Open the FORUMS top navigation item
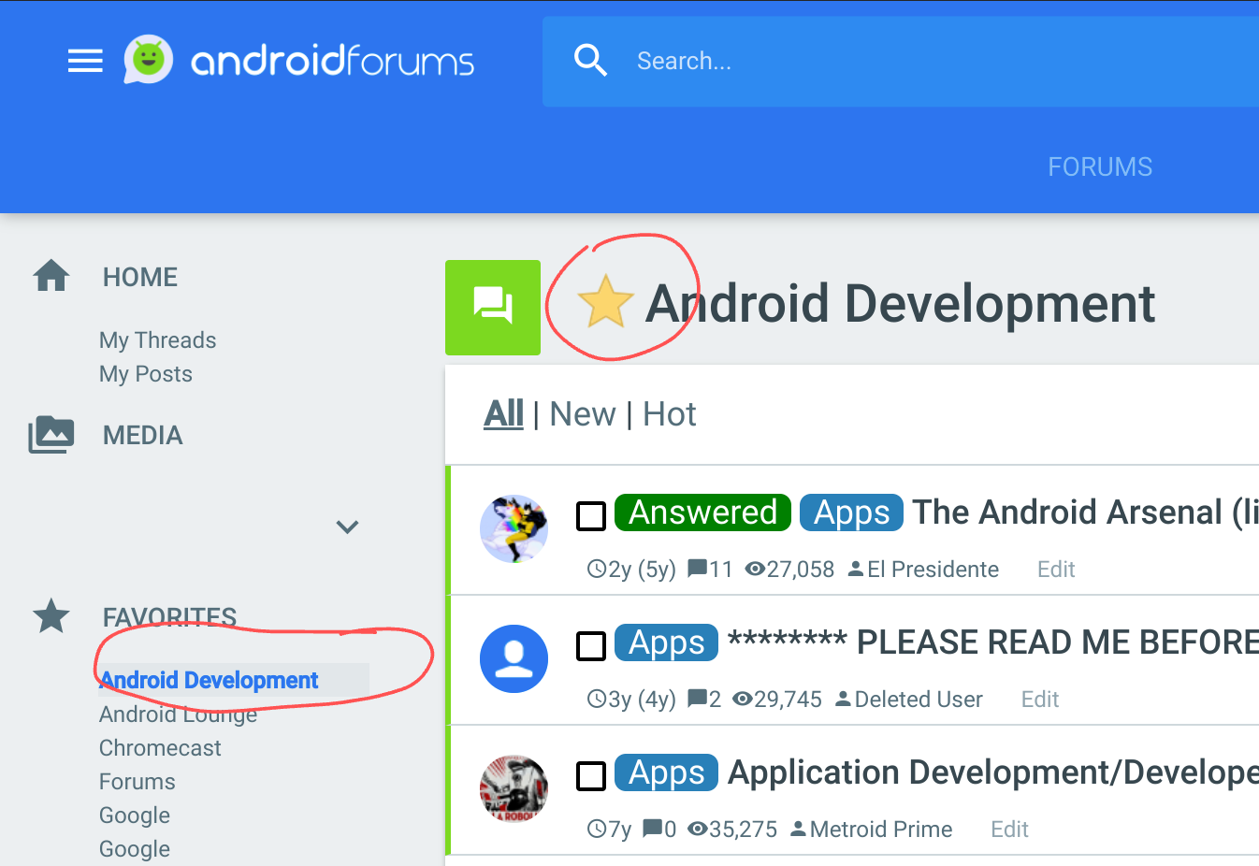Image resolution: width=1259 pixels, height=866 pixels. tap(1099, 166)
